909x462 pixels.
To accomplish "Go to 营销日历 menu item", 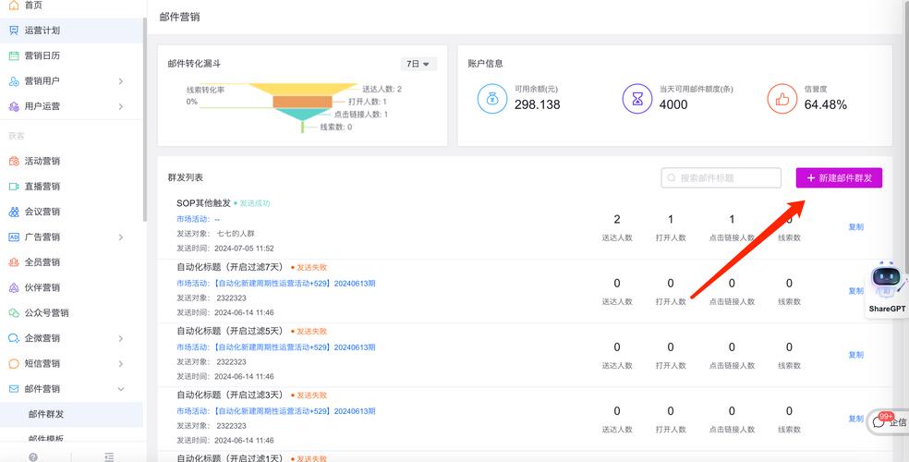I will coord(42,55).
